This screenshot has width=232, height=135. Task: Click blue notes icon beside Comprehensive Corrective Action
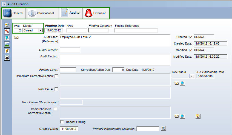[183, 116]
